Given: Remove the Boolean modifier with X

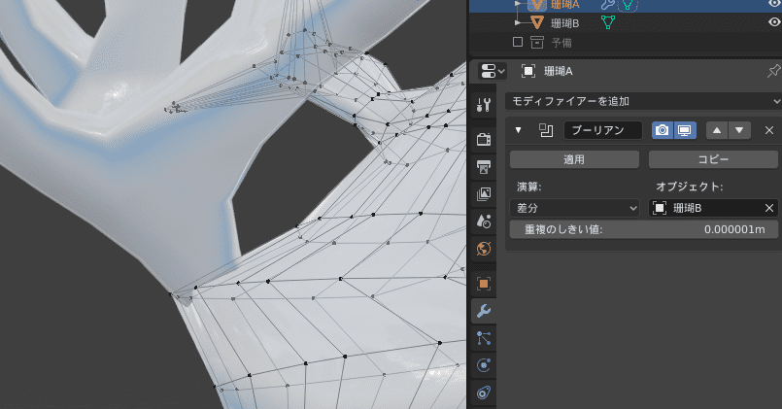Looking at the screenshot, I should click(x=769, y=130).
